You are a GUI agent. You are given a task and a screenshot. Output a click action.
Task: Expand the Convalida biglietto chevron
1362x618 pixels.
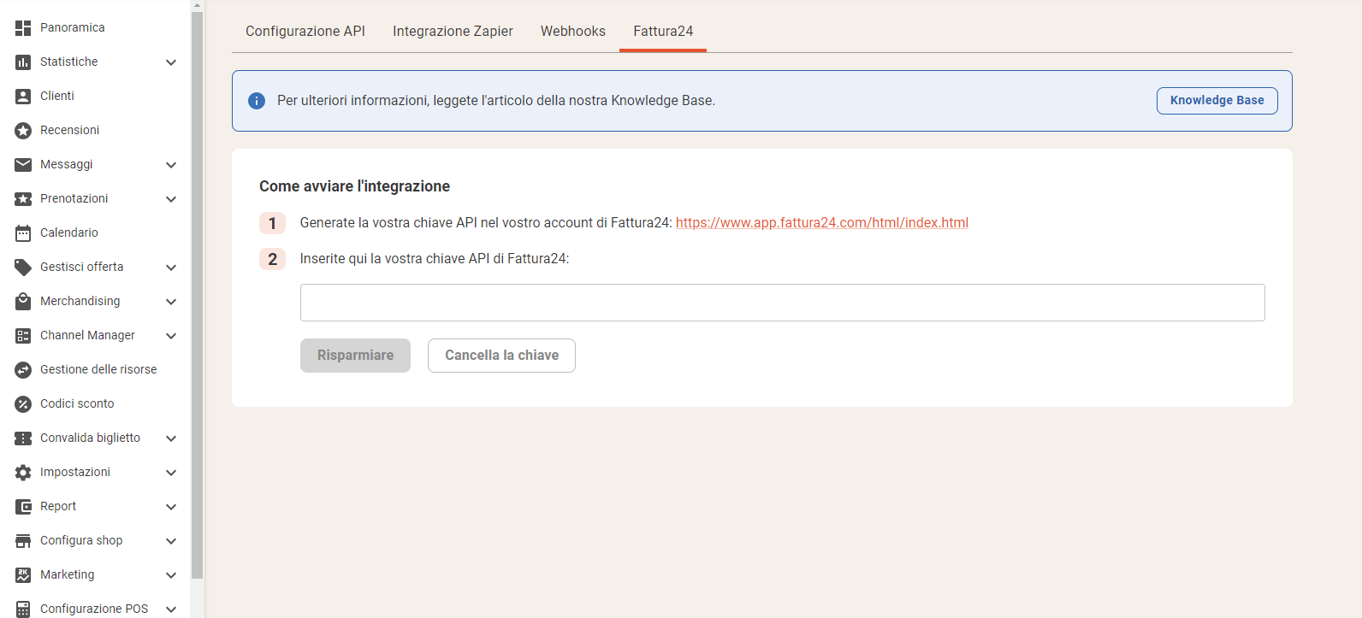[171, 438]
